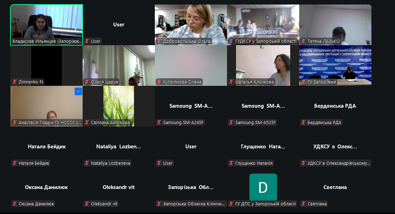395x214 pixels.
Task: Click muted mic icon beside Светлана label
Action: [x=303, y=204]
